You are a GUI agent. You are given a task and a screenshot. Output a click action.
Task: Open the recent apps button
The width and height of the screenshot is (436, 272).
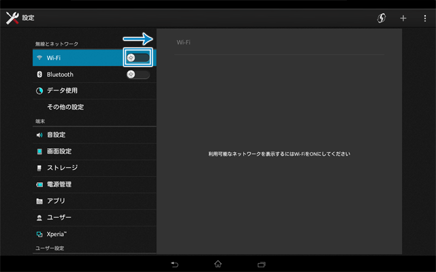pos(261,264)
